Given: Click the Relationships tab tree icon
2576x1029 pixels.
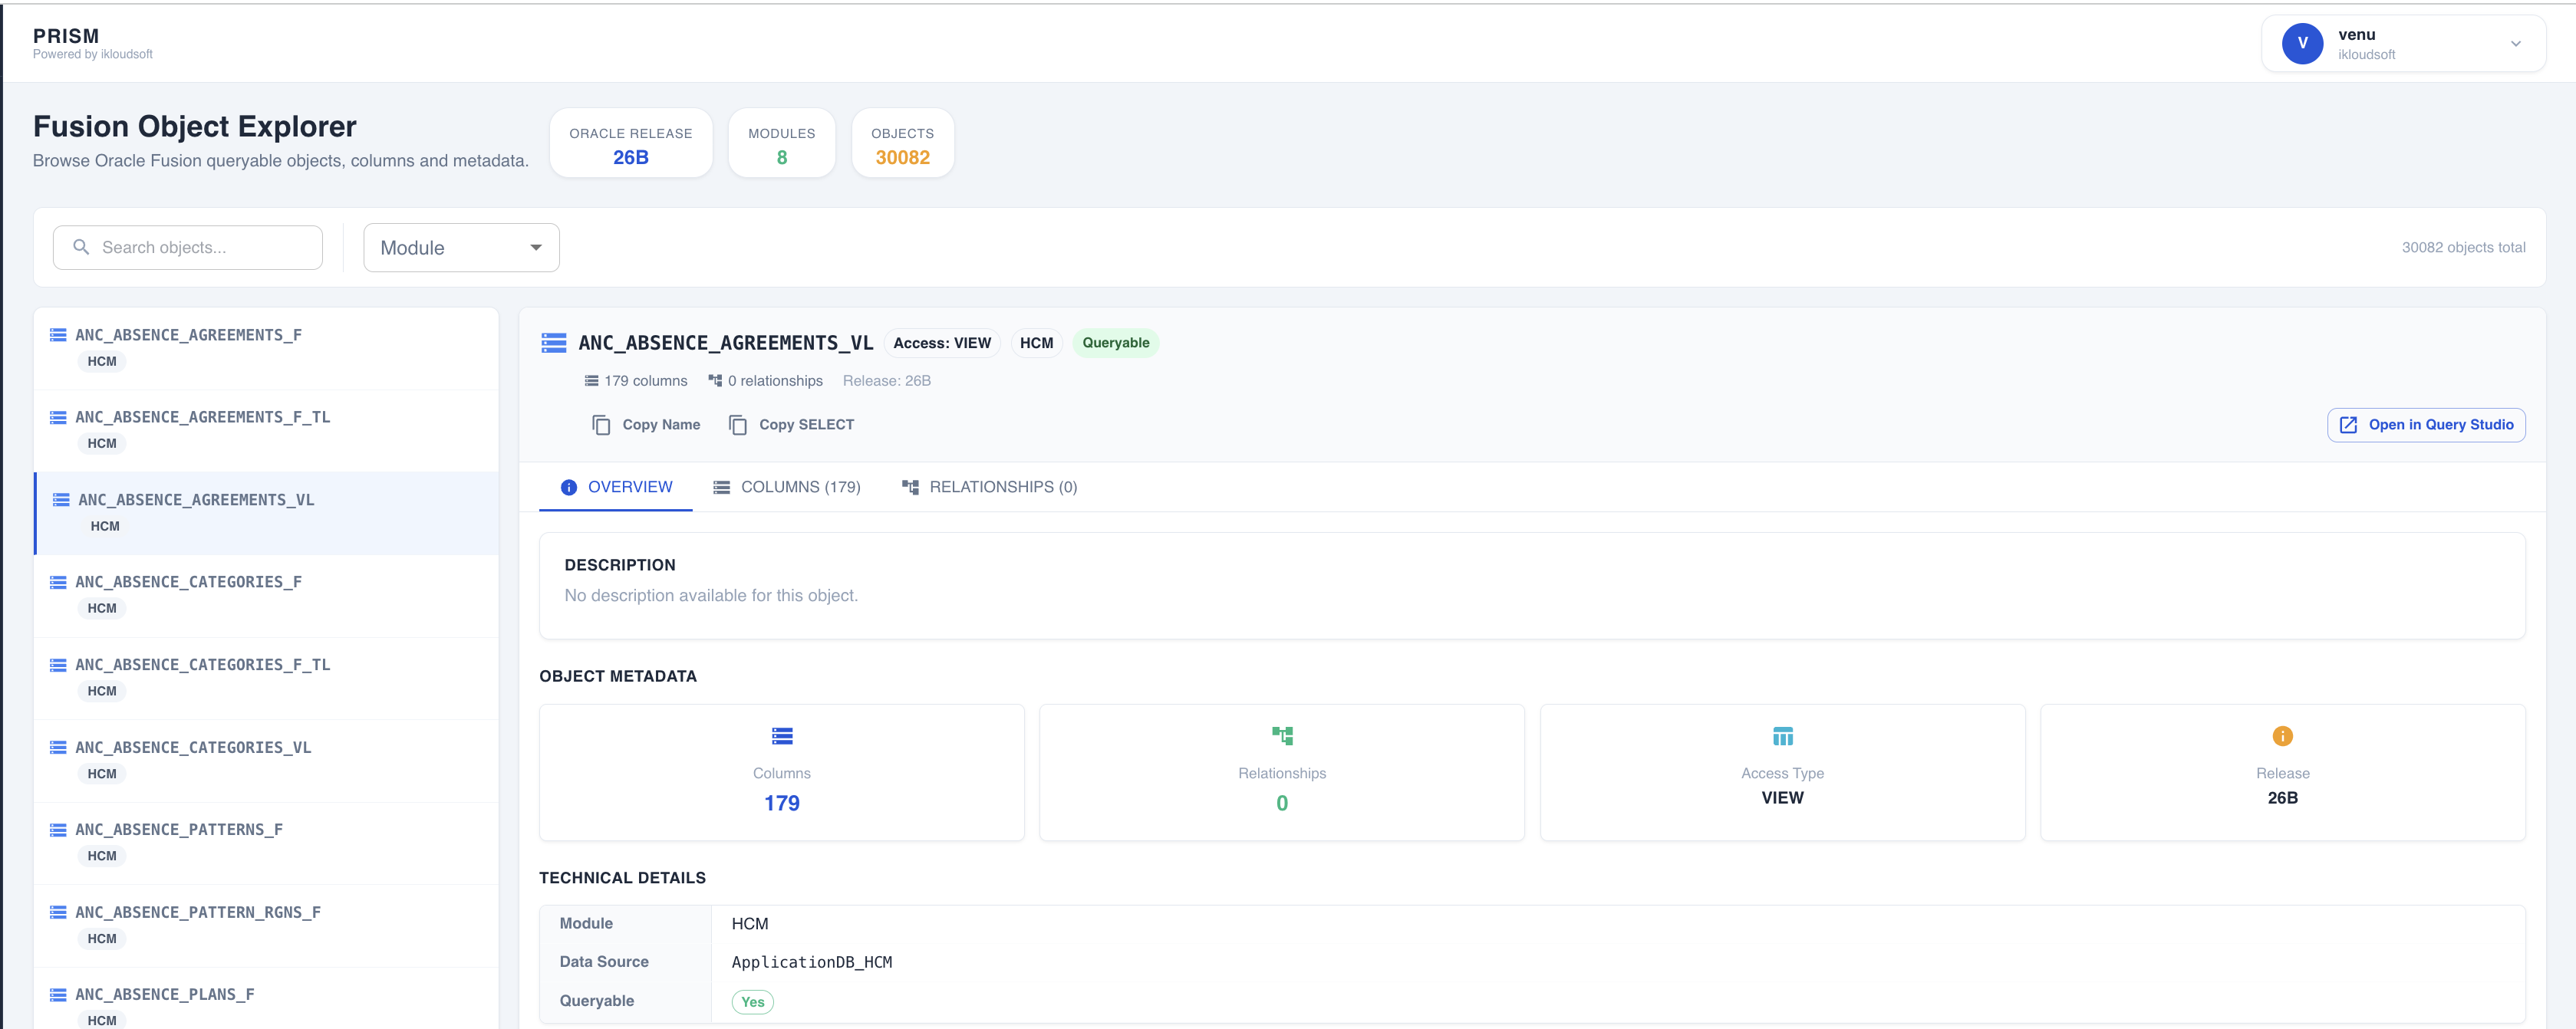Looking at the screenshot, I should 910,487.
